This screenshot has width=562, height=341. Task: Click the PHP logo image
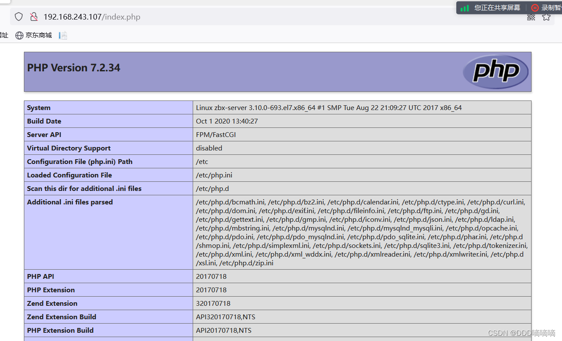[495, 72]
